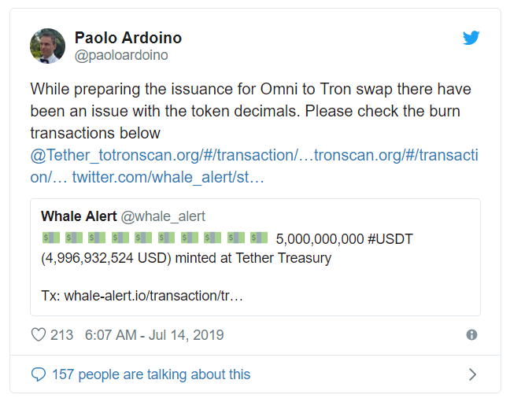
Task: Open the quoted Whale Alert tweet text
Action: [227, 249]
